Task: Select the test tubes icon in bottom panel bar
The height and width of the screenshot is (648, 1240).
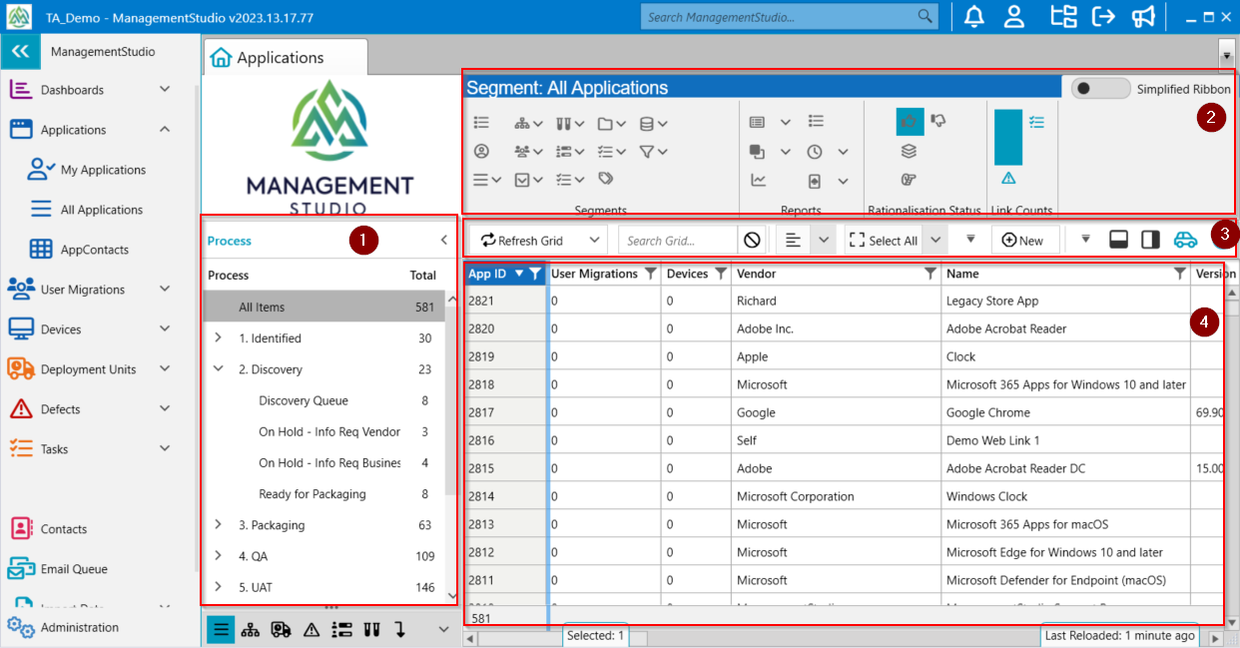Action: 371,629
